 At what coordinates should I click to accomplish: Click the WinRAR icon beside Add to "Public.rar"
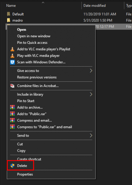point(12,114)
